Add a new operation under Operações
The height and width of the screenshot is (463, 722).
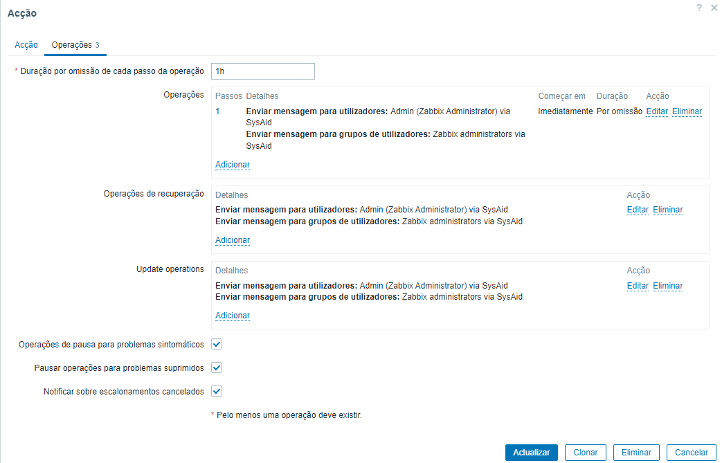(233, 165)
